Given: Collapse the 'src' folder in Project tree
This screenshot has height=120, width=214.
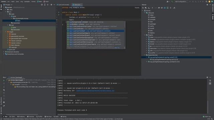Looking at the screenshot, I should click(x=6, y=12).
